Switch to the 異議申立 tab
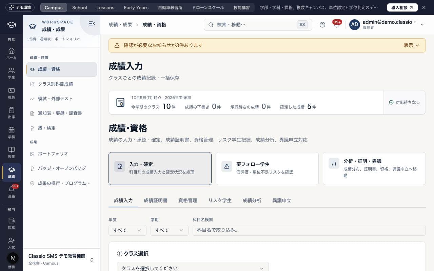The image size is (434, 271). point(282,201)
